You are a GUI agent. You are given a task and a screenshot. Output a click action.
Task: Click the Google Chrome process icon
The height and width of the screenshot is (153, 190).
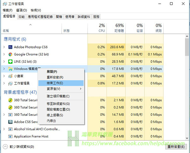10,54
